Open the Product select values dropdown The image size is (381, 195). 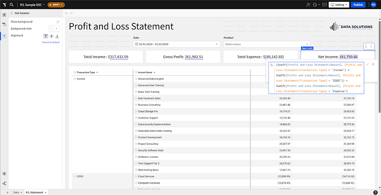click(267, 44)
